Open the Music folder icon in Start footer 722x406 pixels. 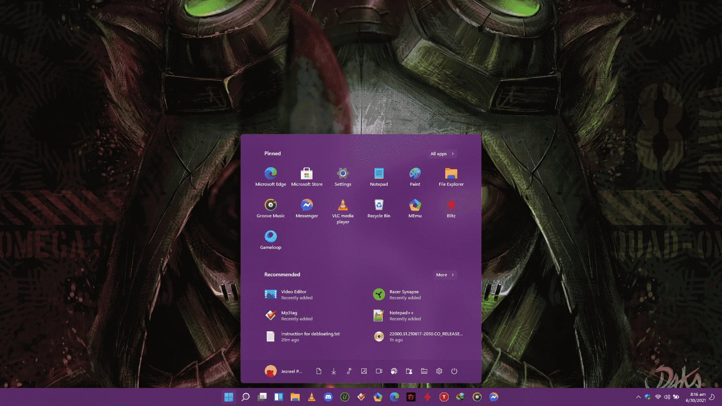(x=349, y=371)
